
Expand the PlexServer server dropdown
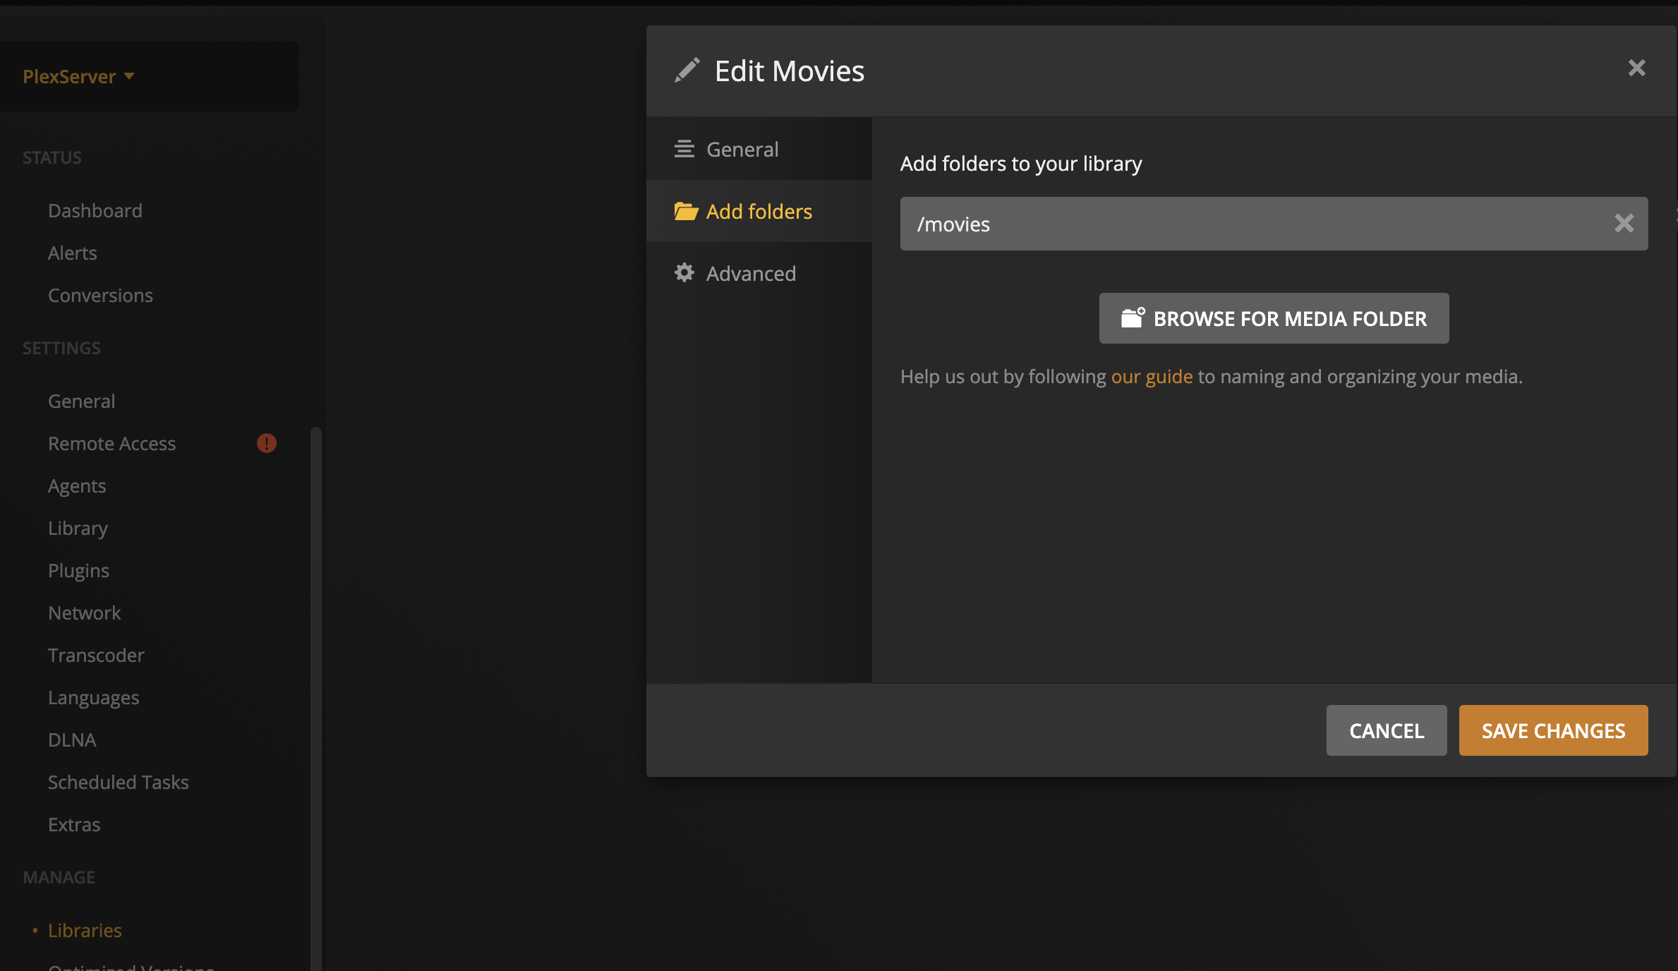pos(78,76)
